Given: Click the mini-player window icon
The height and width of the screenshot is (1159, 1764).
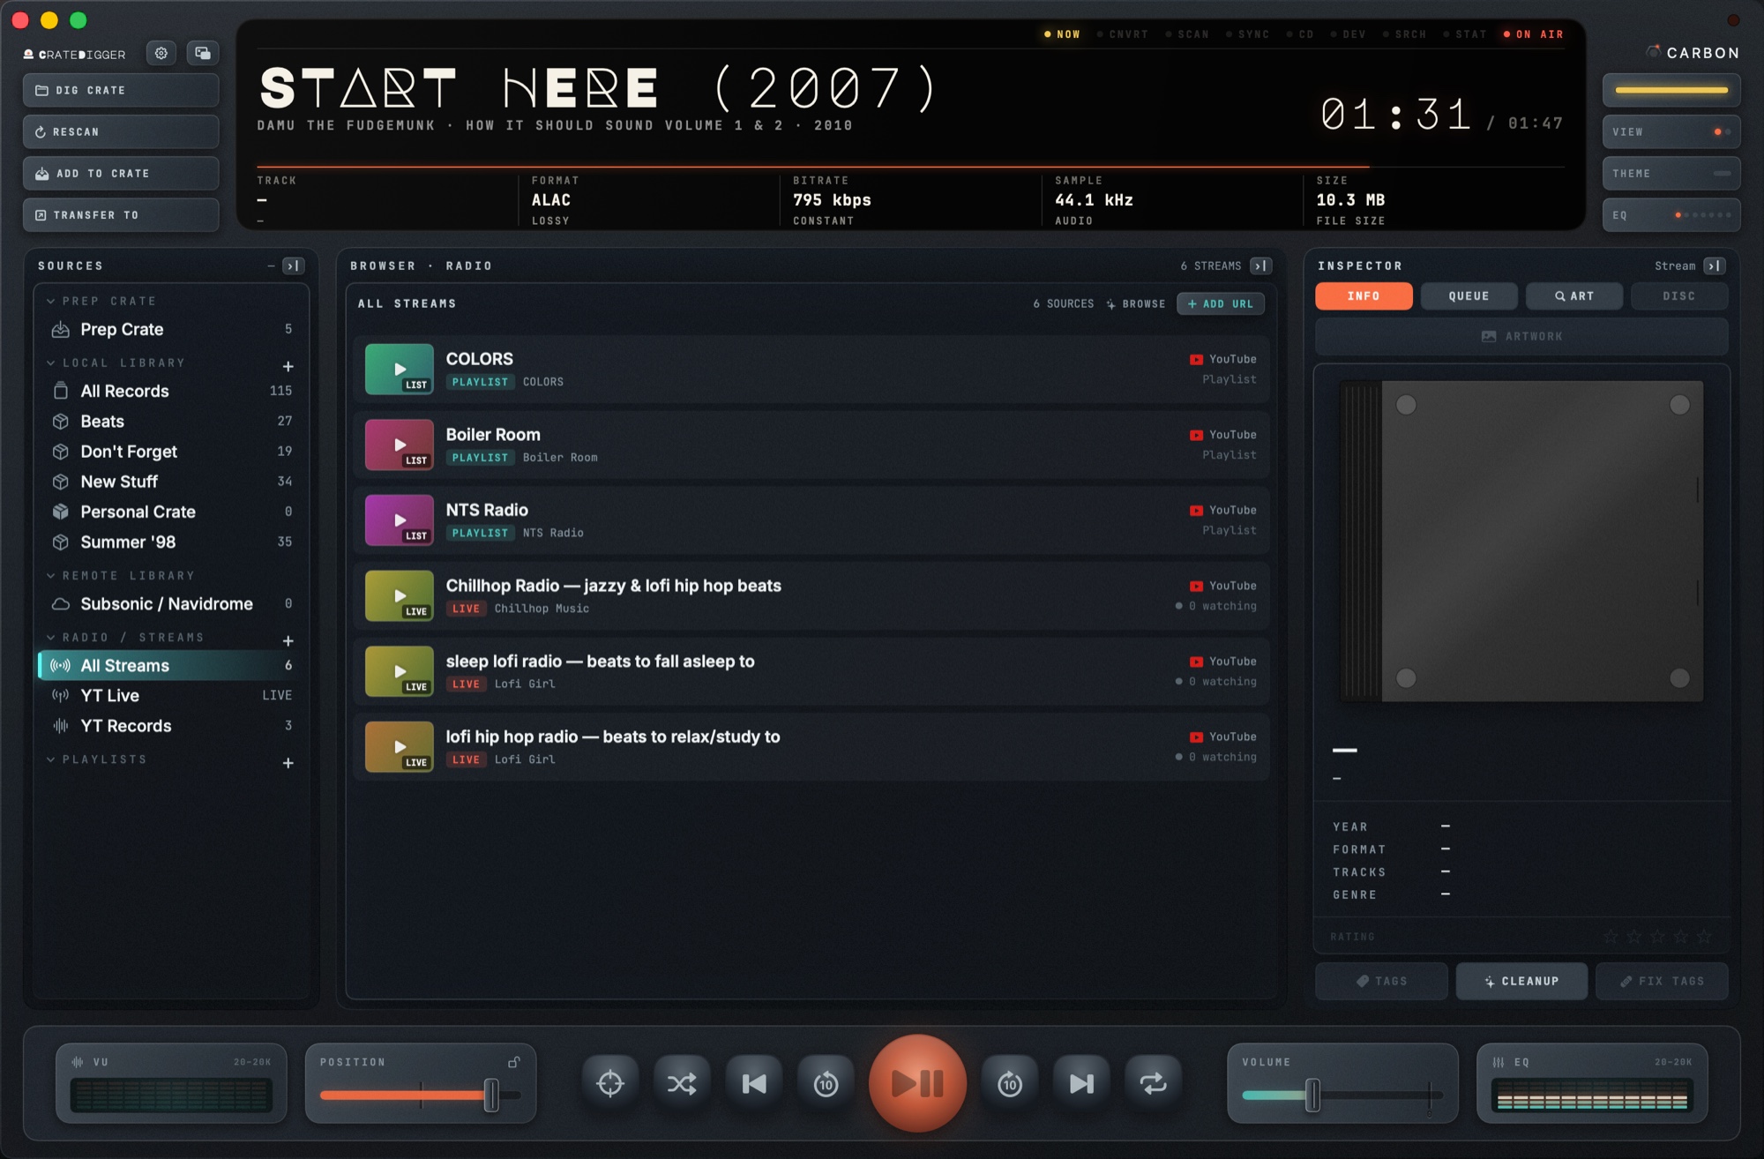Looking at the screenshot, I should click(x=203, y=53).
